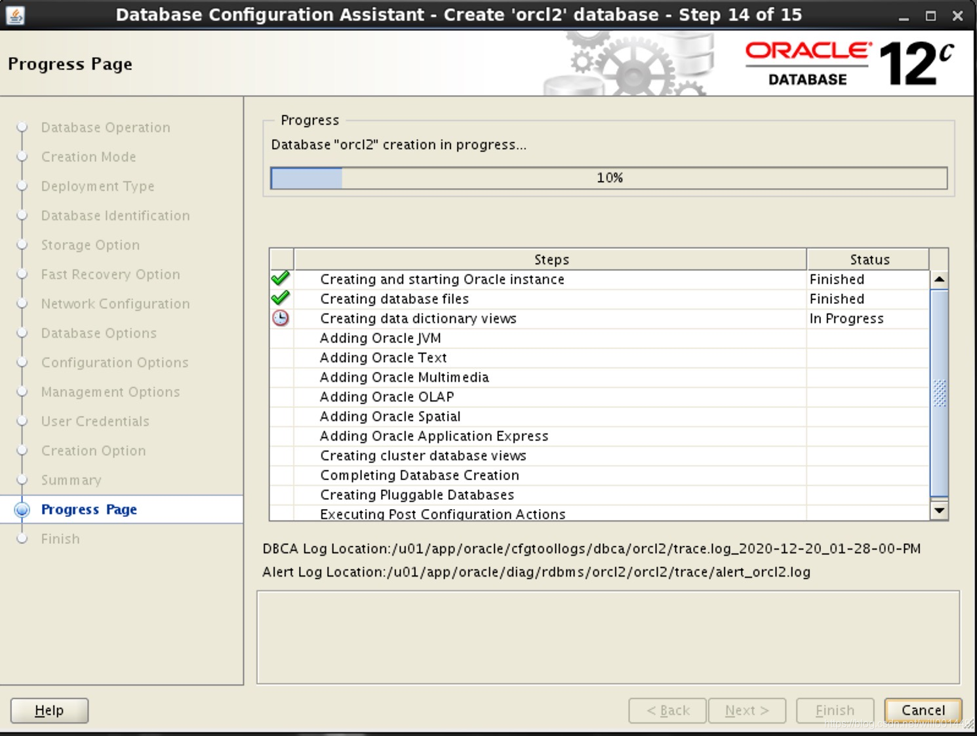The height and width of the screenshot is (736, 977).
Task: Click the Steps column header
Action: pyautogui.click(x=551, y=260)
